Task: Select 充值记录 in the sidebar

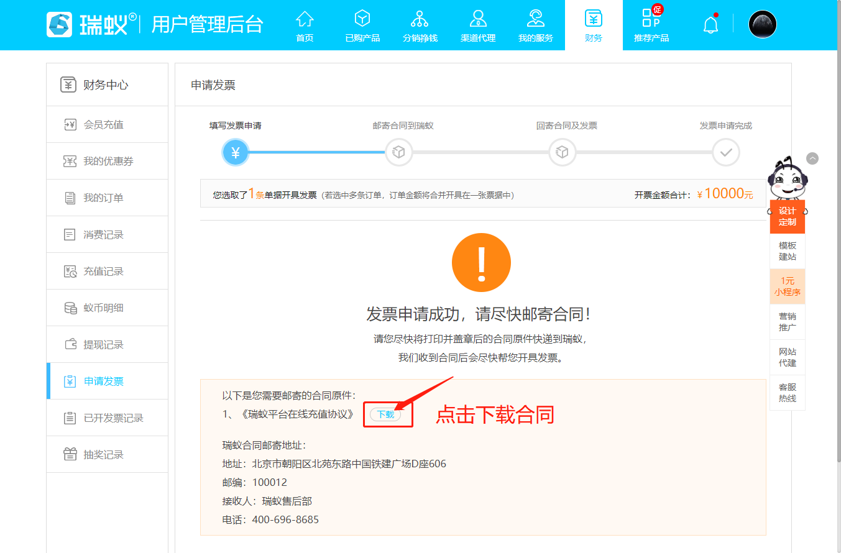Action: pos(108,271)
